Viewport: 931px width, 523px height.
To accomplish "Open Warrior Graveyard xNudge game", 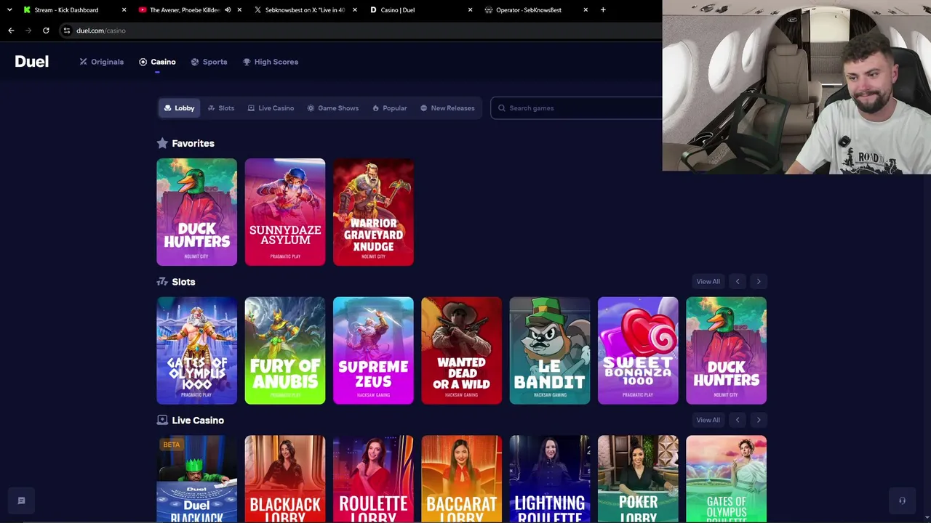I will (373, 212).
